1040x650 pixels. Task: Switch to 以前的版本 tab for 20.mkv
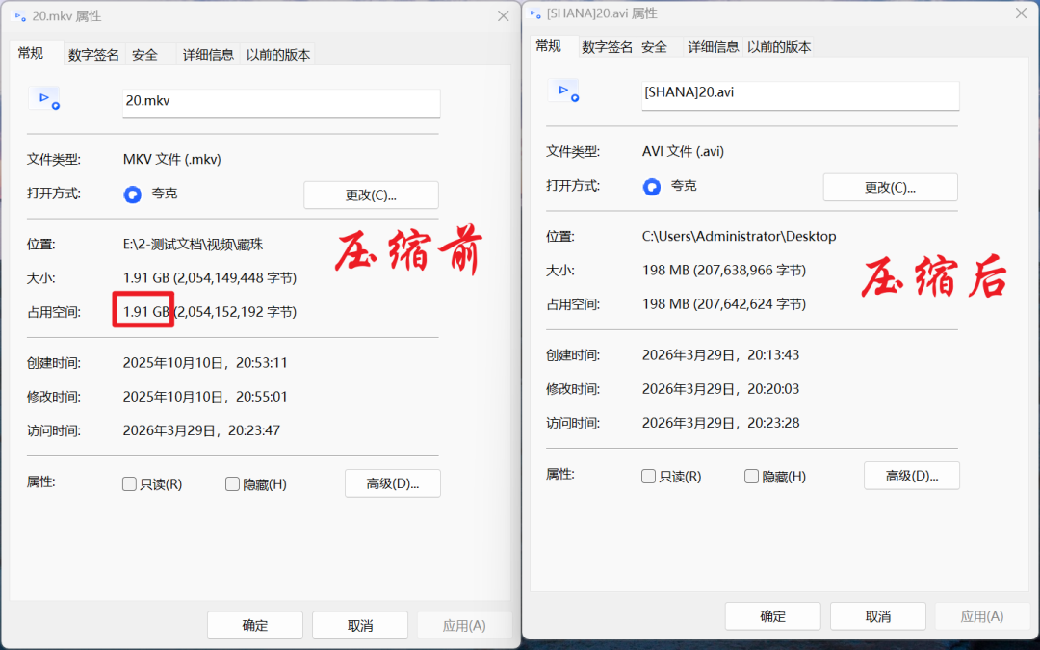coord(278,54)
